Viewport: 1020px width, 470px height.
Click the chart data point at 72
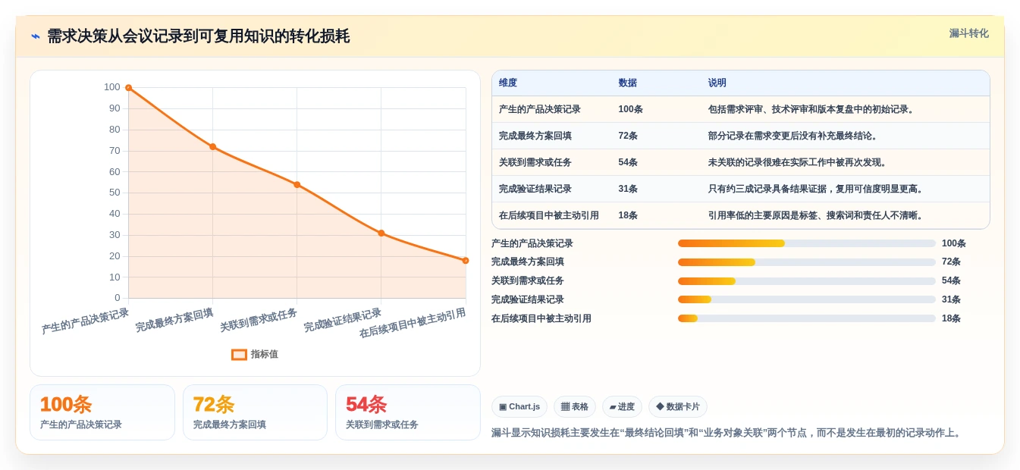[212, 147]
